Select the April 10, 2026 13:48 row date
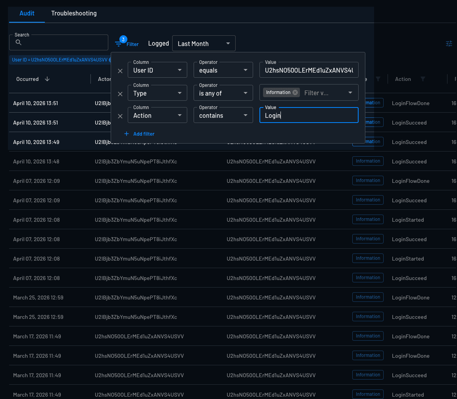The height and width of the screenshot is (399, 457). (x=36, y=161)
